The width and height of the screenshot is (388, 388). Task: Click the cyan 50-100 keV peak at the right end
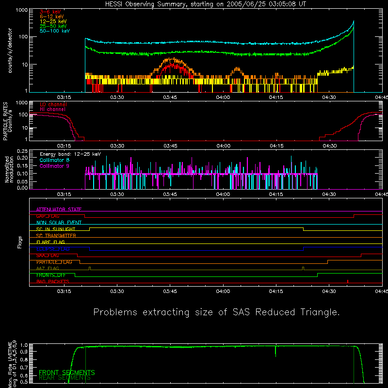353,22
